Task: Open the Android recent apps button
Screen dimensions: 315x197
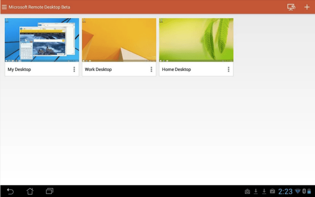Action: coord(50,191)
